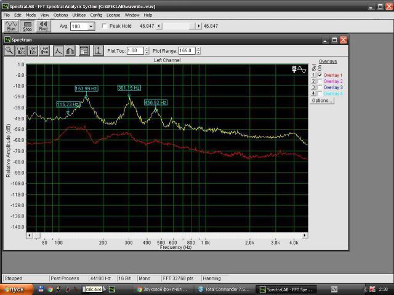Click left arrow of position slider

[159, 26]
